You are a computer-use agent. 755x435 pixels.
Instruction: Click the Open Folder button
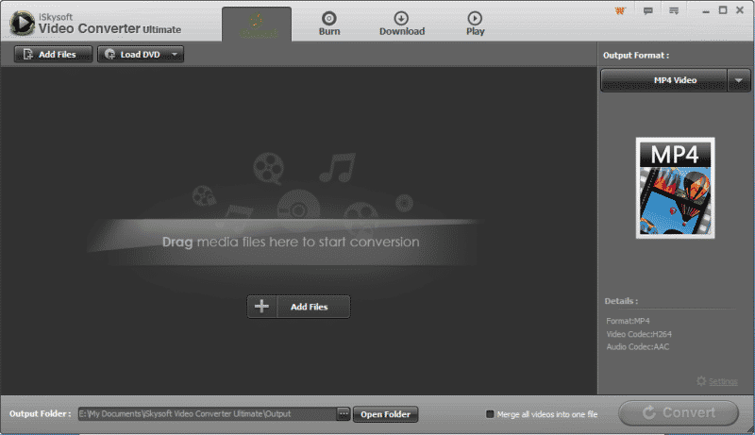(x=385, y=414)
